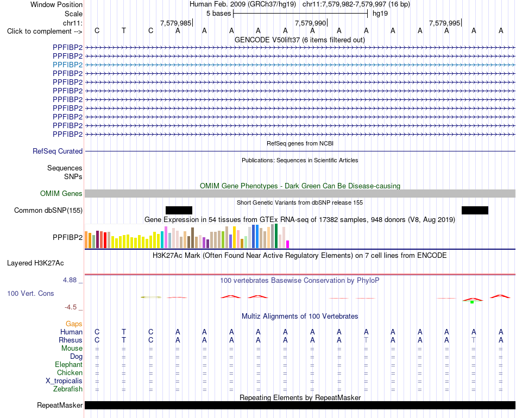
Task: Click the Gaps row label
Action: (74, 324)
